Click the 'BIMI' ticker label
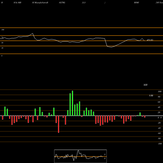 tap(137, 3)
